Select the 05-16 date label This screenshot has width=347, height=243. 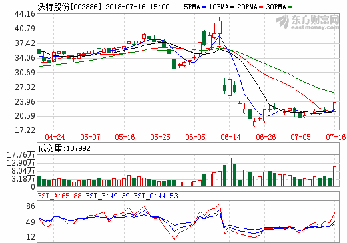(x=125, y=137)
